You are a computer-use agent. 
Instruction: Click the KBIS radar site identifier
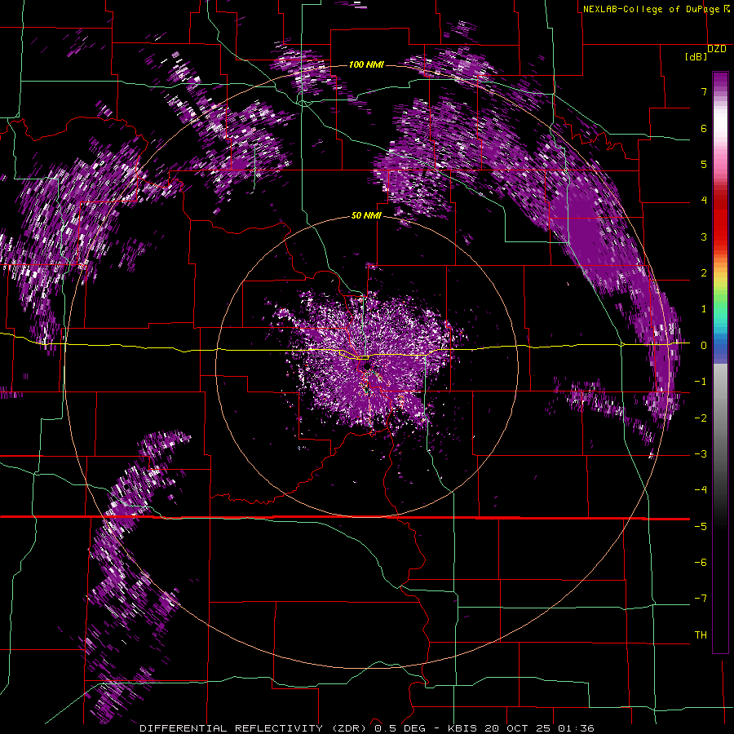tap(462, 728)
